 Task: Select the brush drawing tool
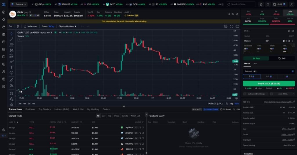12,62
